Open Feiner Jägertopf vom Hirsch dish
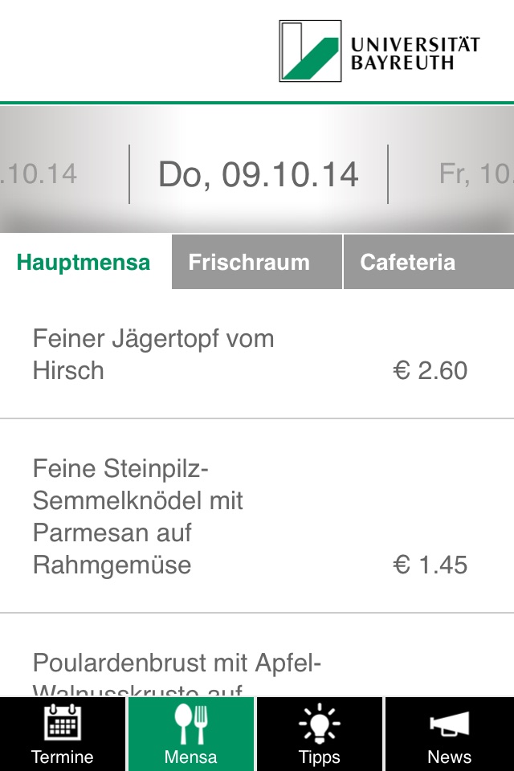The image size is (514, 771). point(153,354)
